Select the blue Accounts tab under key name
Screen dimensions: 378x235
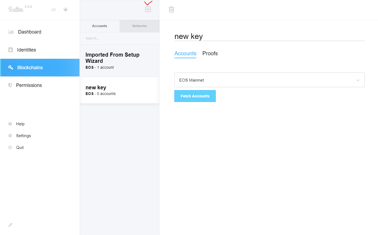coord(185,53)
